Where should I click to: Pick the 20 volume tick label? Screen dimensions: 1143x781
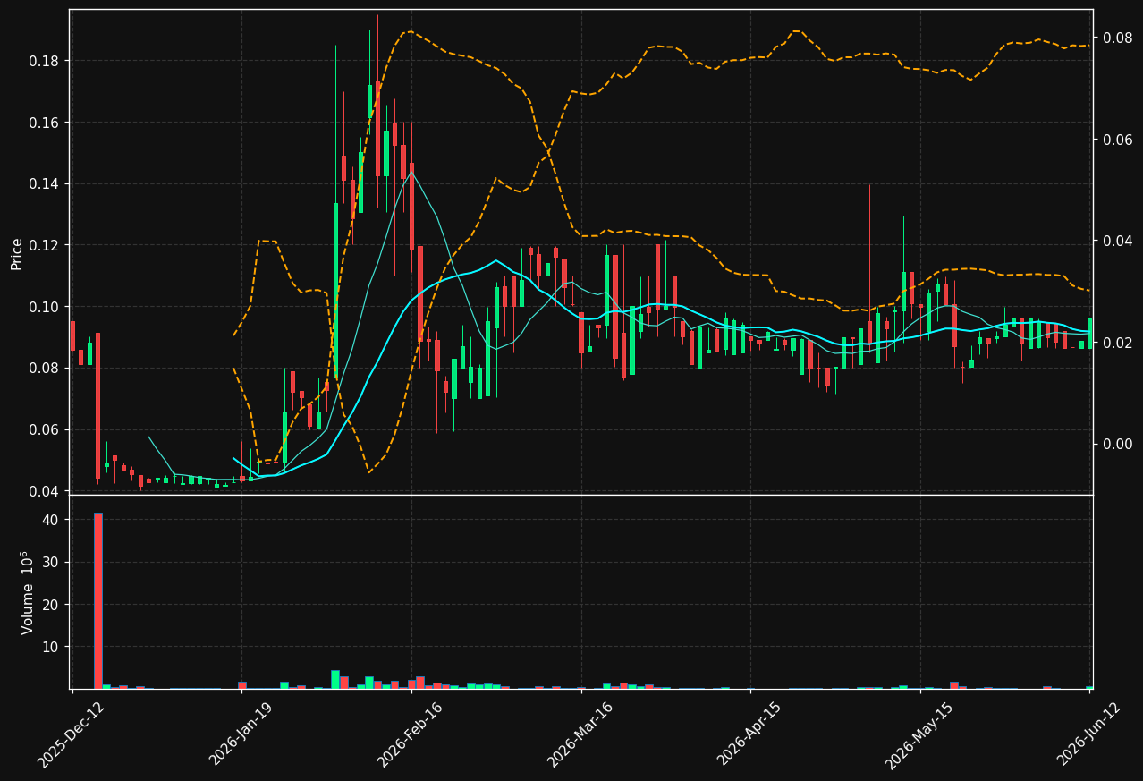52,605
